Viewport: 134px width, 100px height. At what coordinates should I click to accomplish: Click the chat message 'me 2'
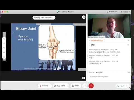coord(90,58)
